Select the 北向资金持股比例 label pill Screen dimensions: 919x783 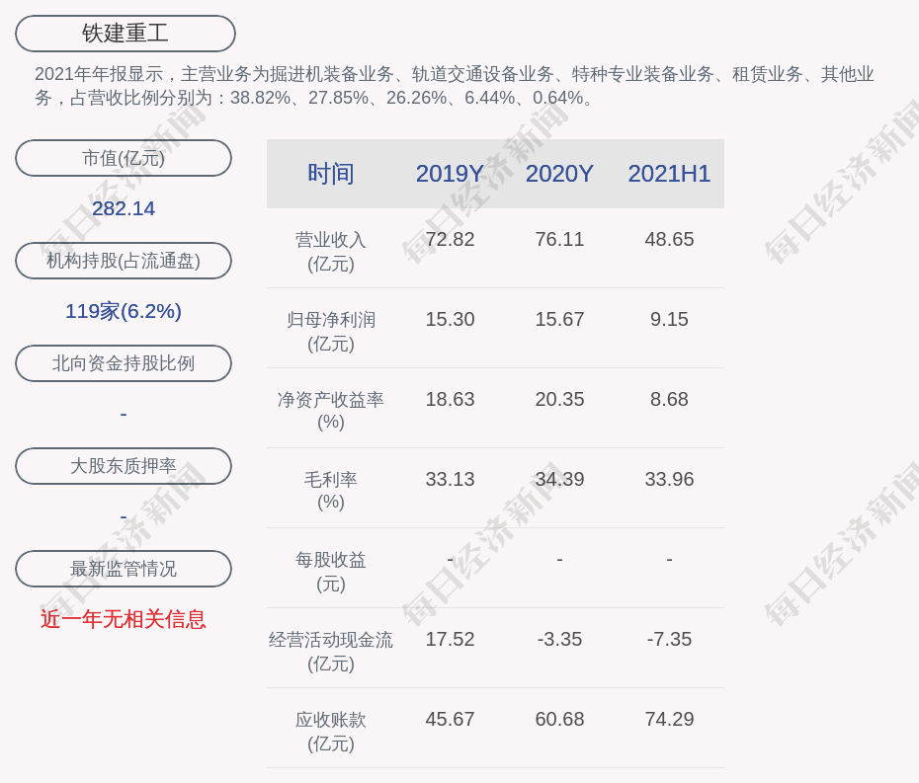click(124, 363)
